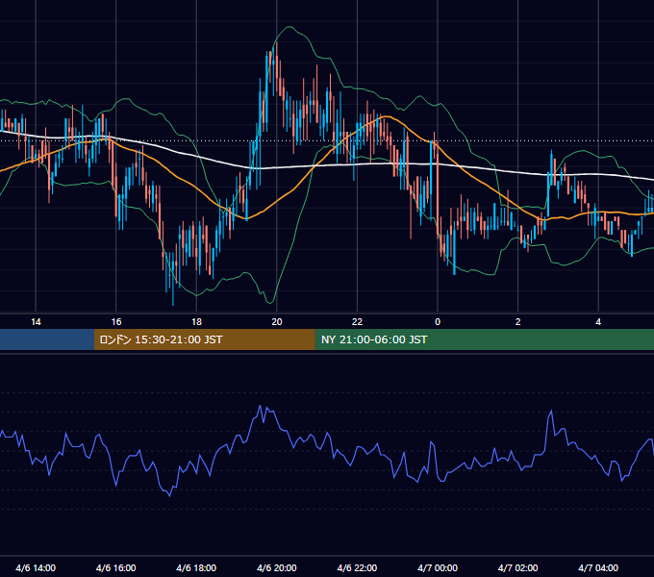
Task: Click the '16' hour label on price chart axis
Action: point(116,322)
